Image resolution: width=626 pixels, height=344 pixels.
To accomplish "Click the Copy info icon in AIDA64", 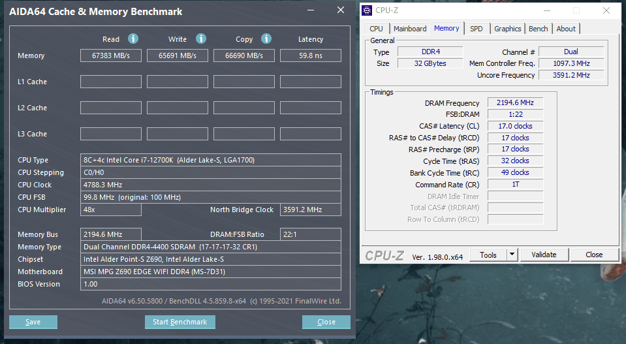I will coord(266,39).
